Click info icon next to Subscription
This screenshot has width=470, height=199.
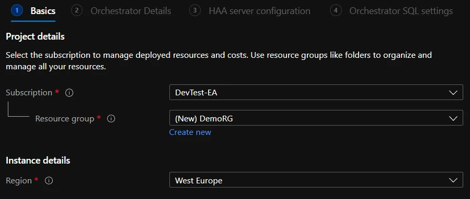pos(69,93)
